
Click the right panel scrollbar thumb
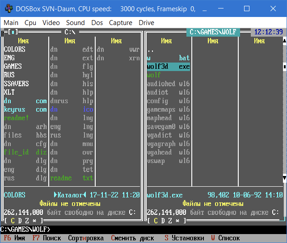tap(285, 67)
